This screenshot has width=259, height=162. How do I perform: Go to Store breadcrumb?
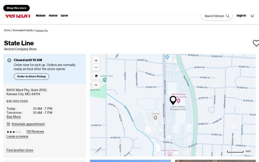click(x=7, y=30)
